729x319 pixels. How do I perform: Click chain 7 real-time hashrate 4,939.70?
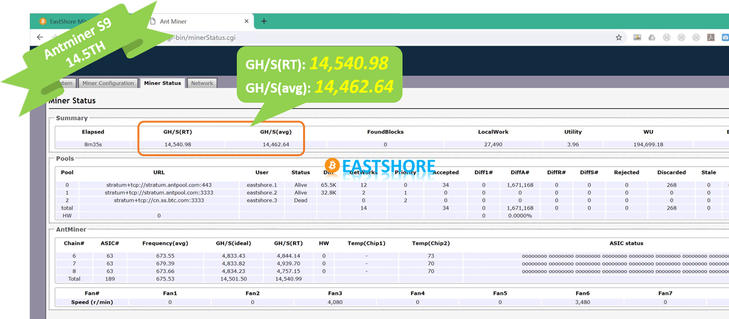pos(288,264)
